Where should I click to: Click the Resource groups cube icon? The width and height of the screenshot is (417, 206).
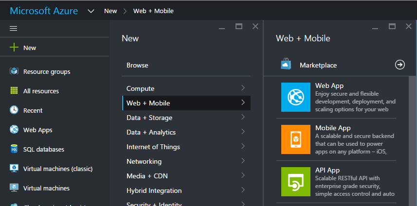tap(14, 71)
